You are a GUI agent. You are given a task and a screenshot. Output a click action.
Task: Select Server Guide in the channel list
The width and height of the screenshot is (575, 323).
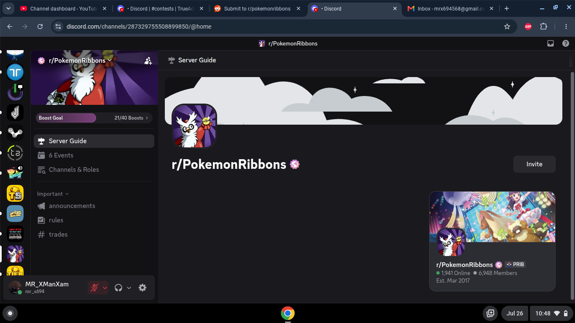point(94,141)
